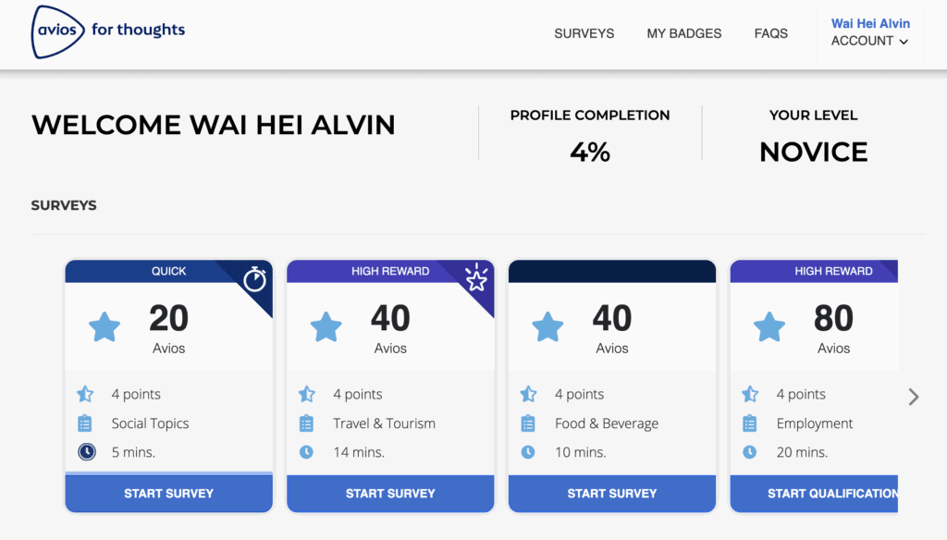
Task: Show next surveys with right chevron
Action: [914, 397]
